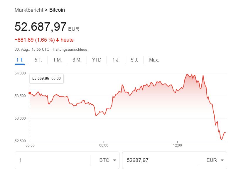Open the 5 J. chart tab

click(x=134, y=60)
